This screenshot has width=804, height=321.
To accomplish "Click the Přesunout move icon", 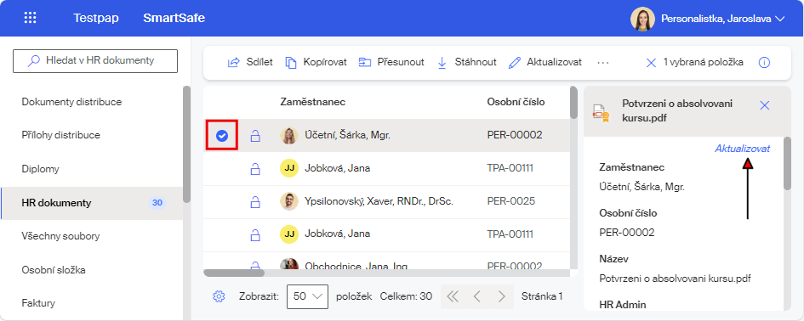I will coord(365,63).
